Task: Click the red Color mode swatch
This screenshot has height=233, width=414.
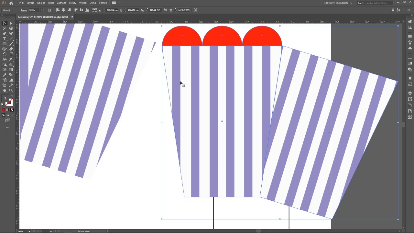Action: [x=4, y=110]
